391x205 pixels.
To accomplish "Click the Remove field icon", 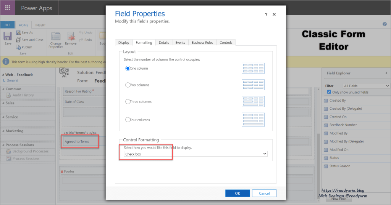I will tap(71, 37).
